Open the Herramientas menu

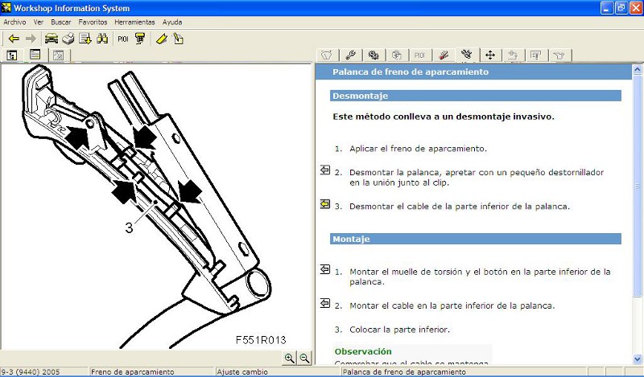134,23
